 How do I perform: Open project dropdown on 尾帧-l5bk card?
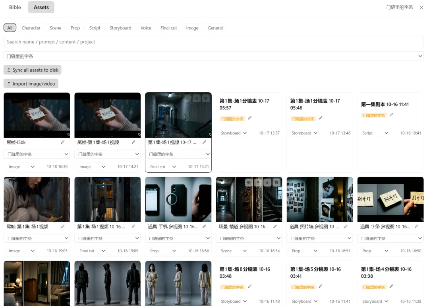(37, 154)
